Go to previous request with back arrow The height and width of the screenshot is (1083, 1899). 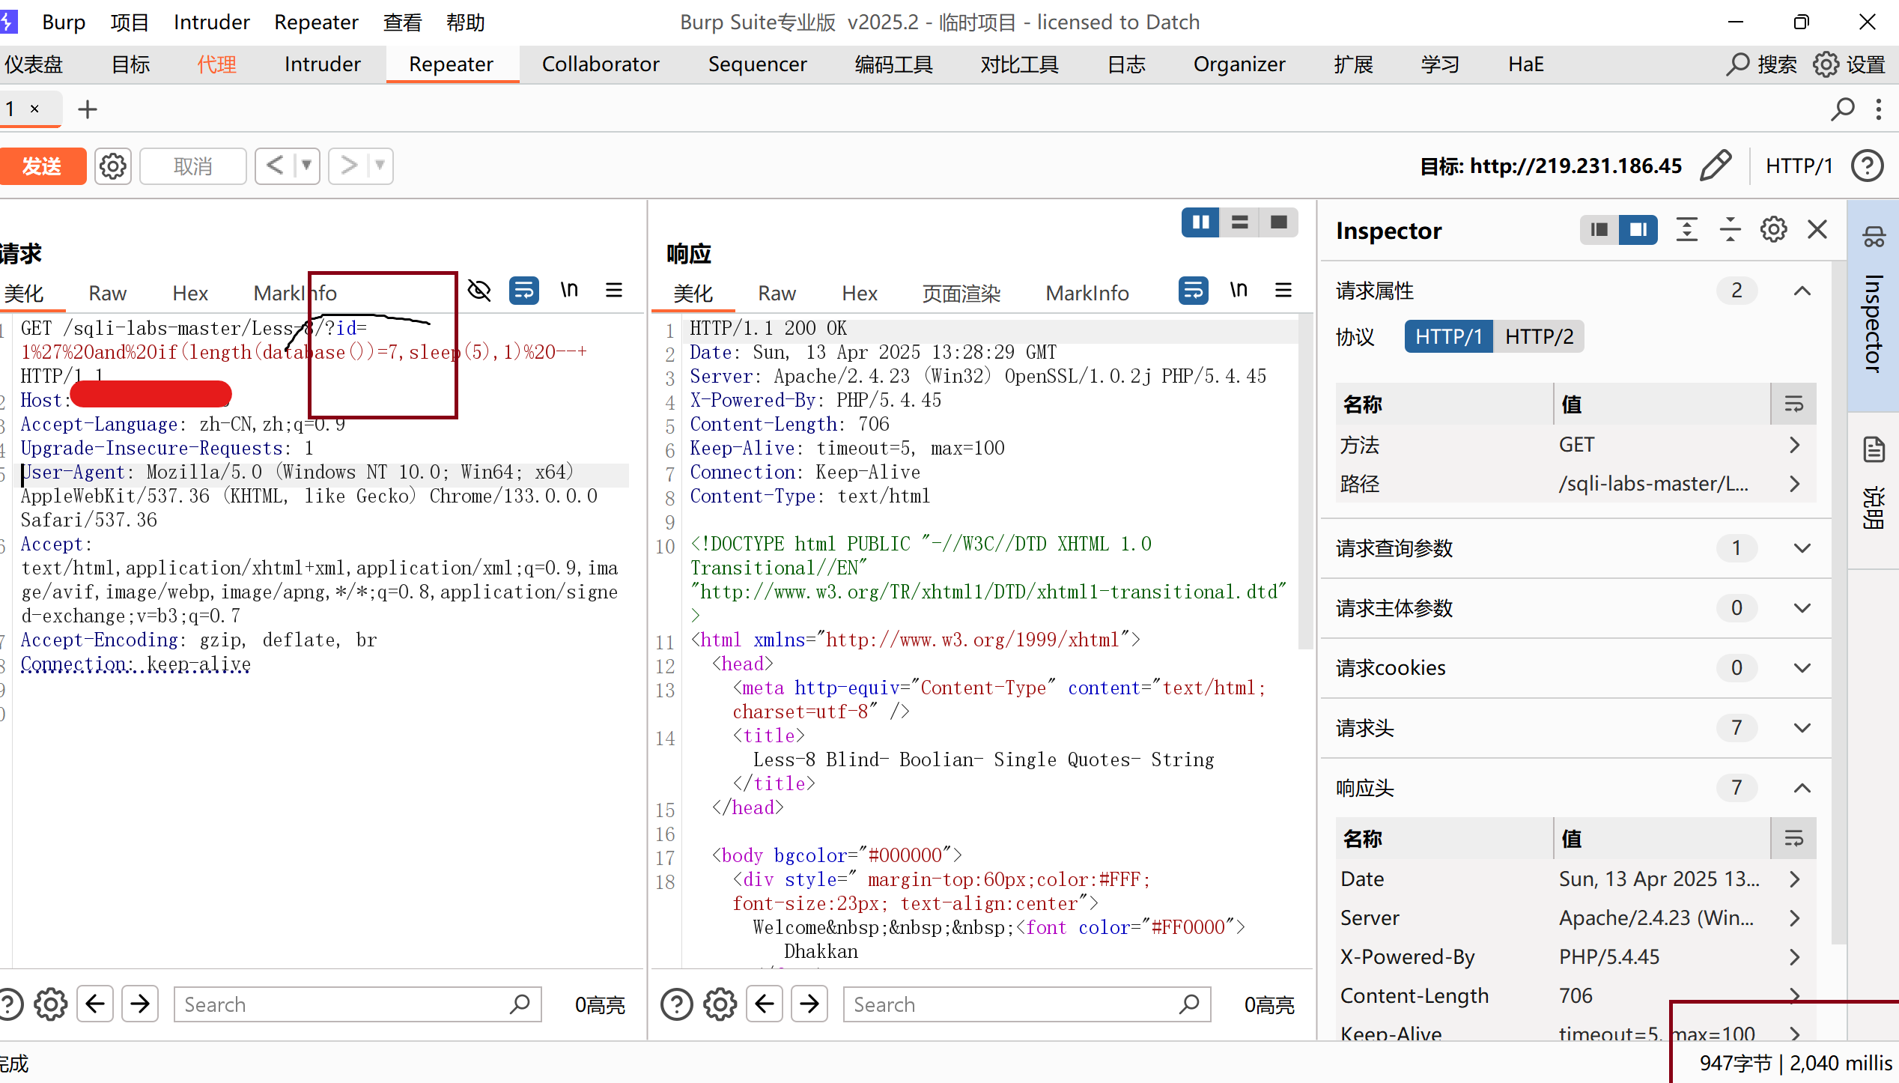275,165
